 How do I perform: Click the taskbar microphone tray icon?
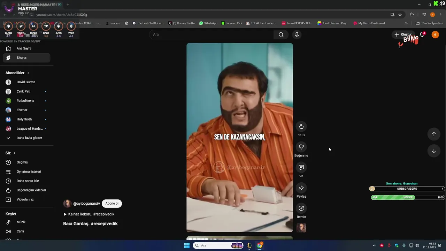(x=404, y=245)
